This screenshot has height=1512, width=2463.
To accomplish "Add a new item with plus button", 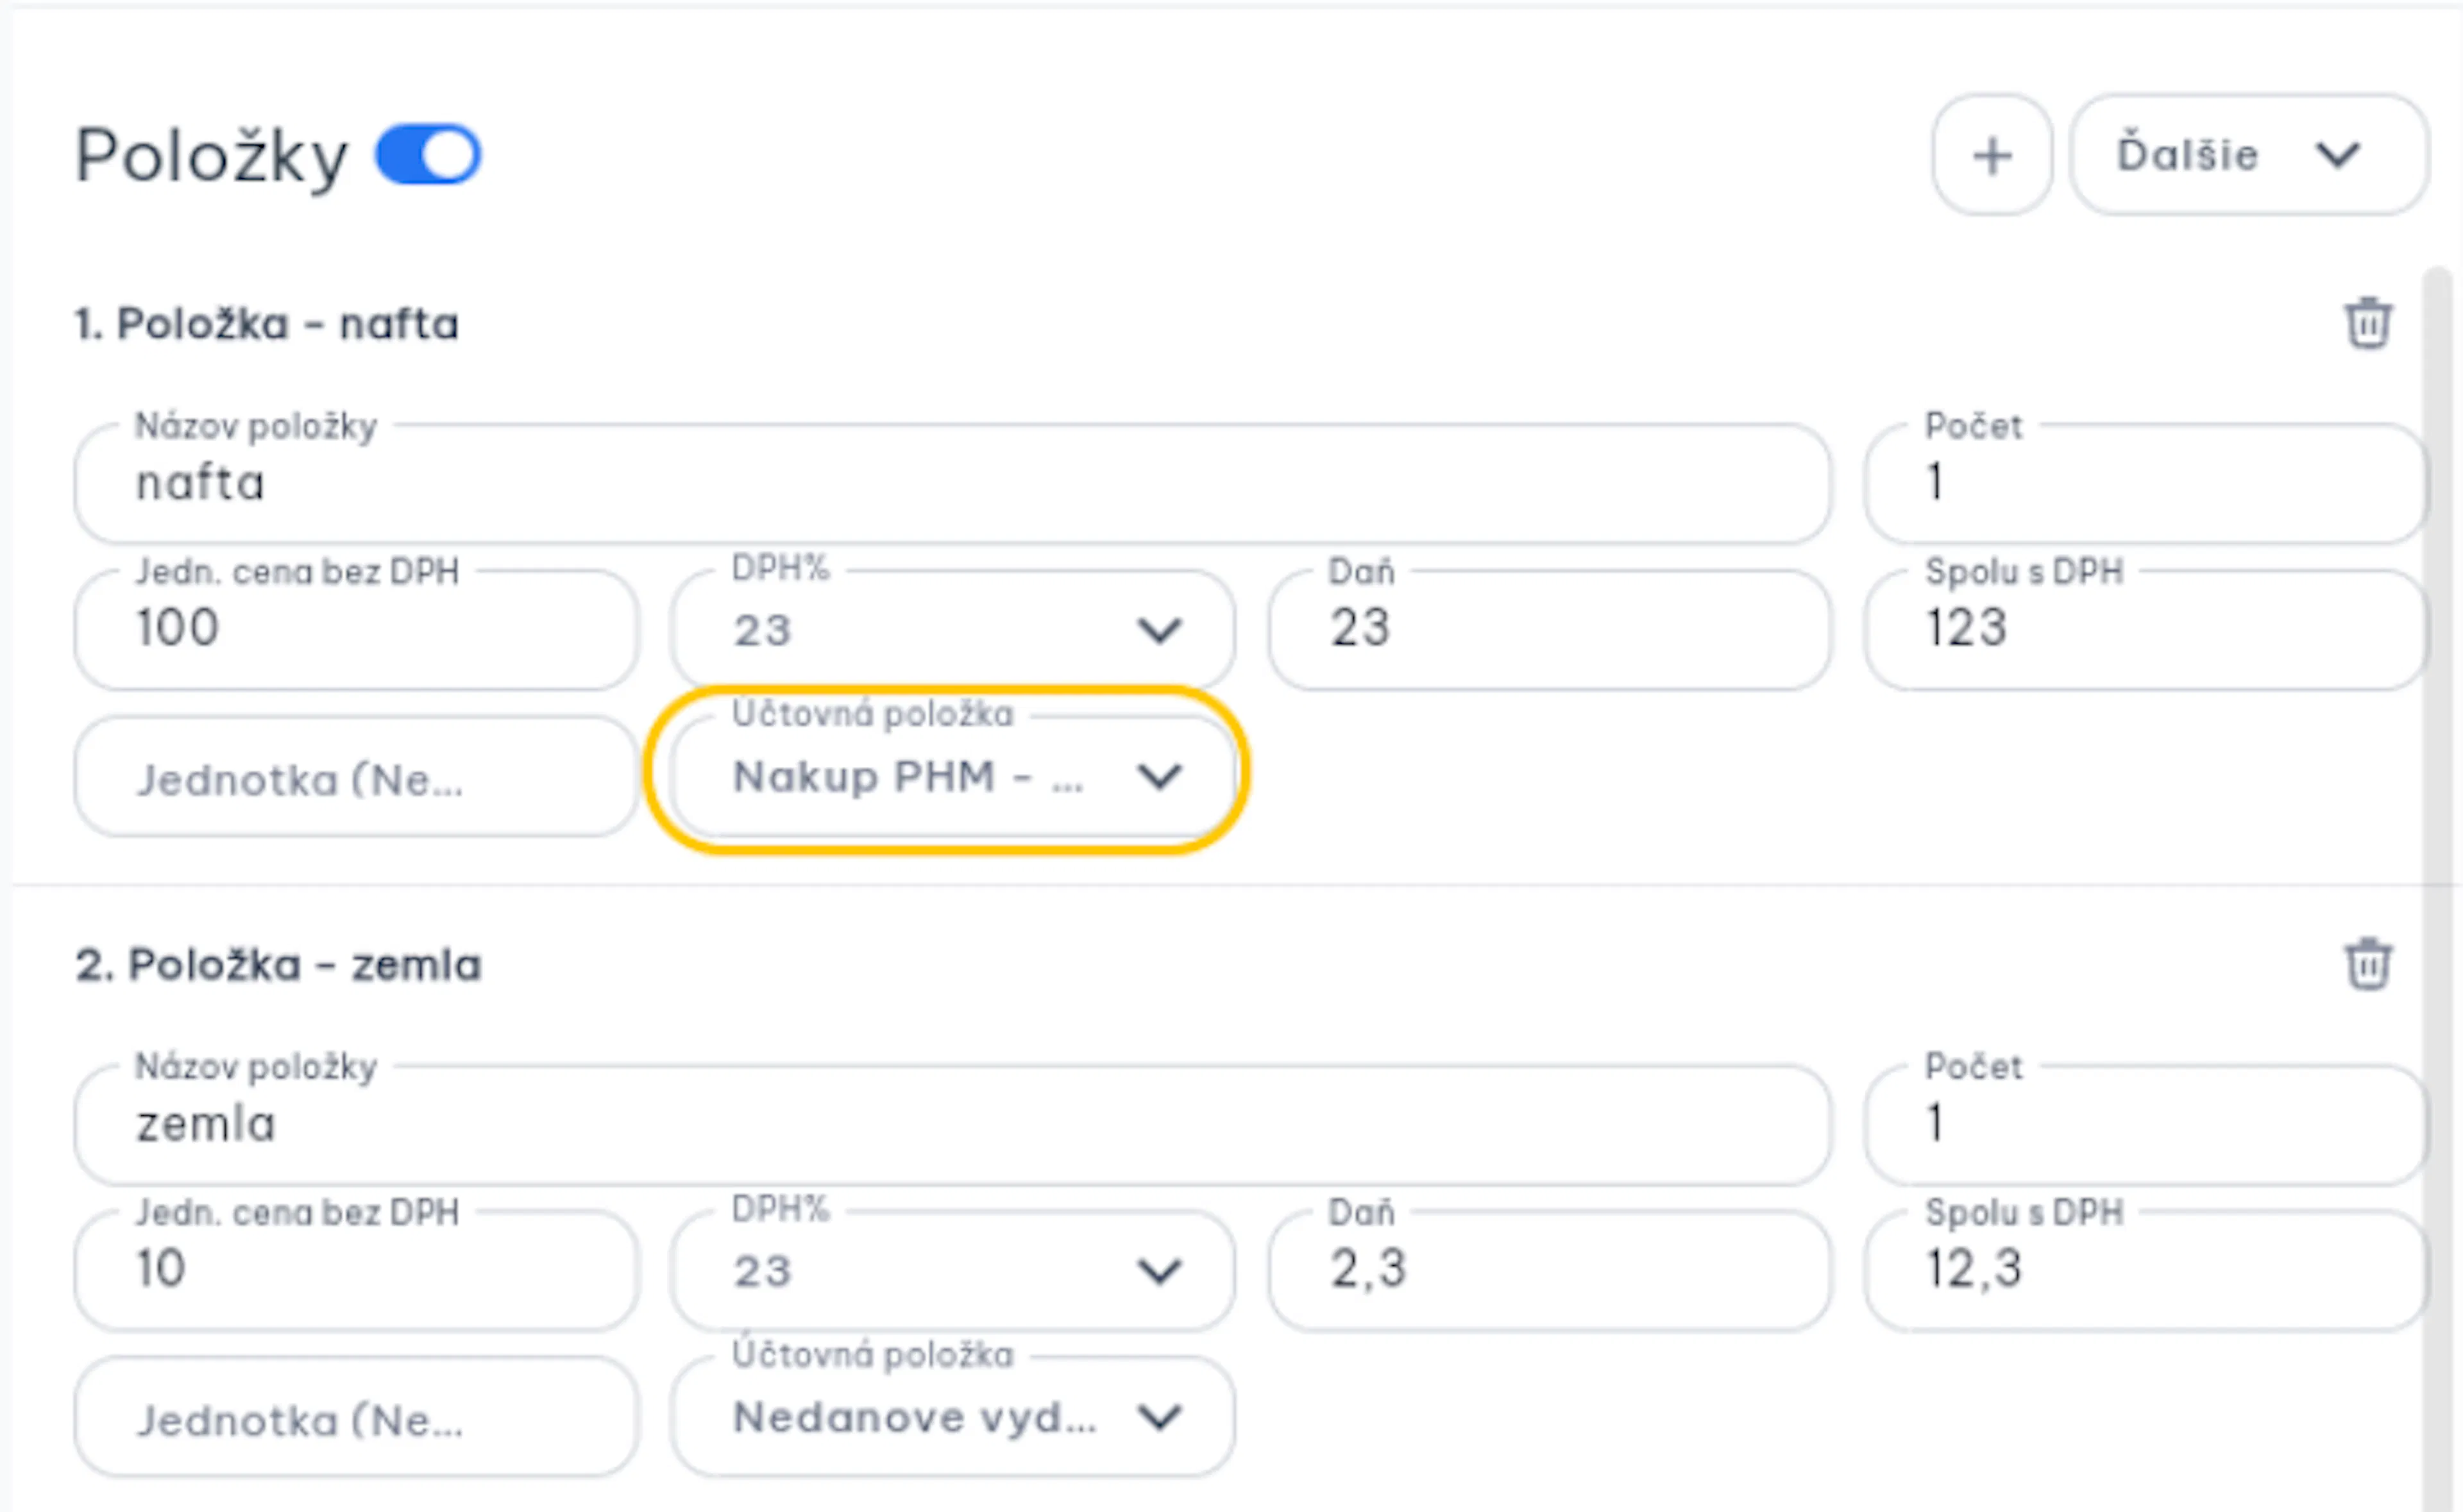I will 1992,155.
